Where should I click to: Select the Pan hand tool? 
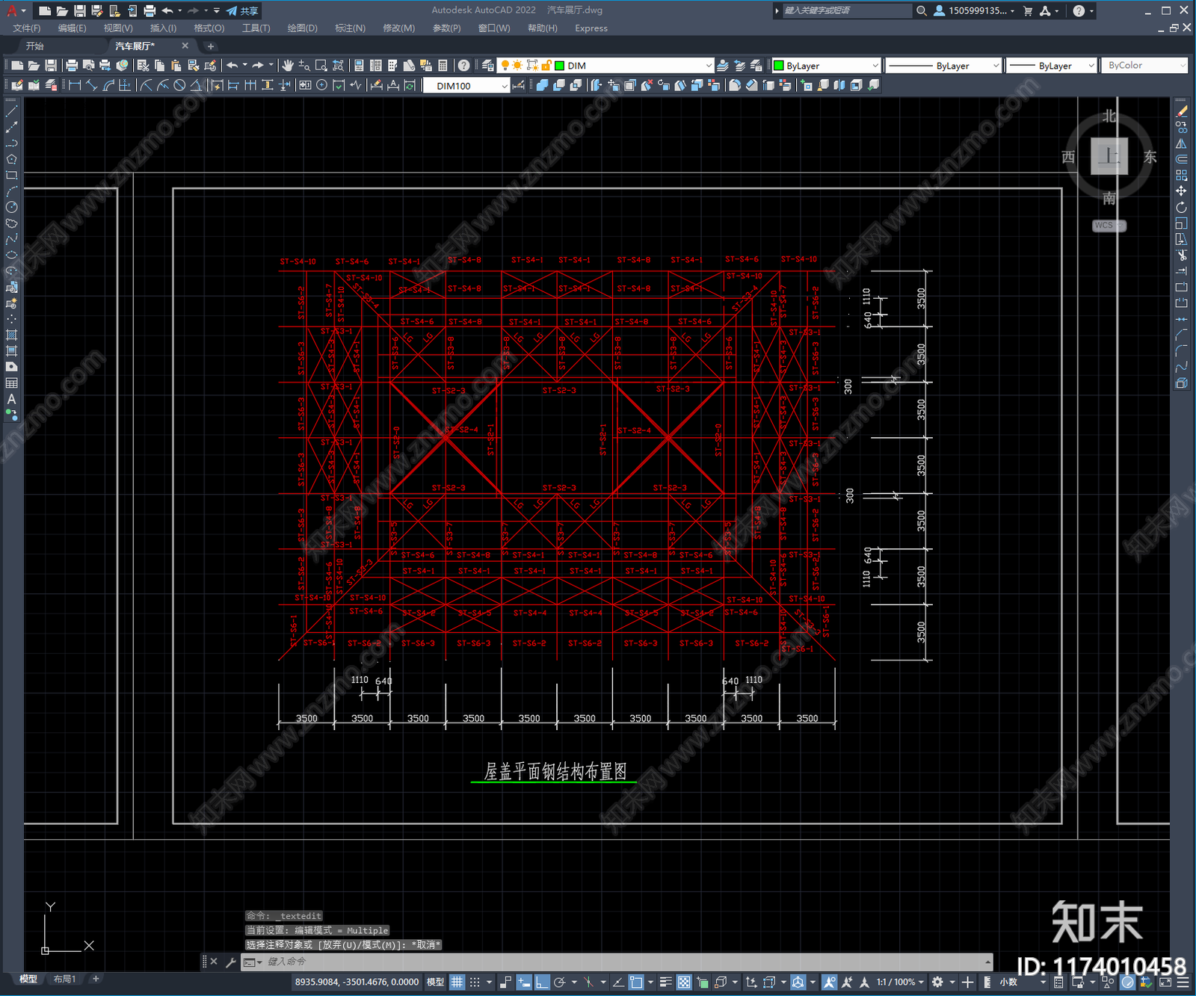(288, 66)
